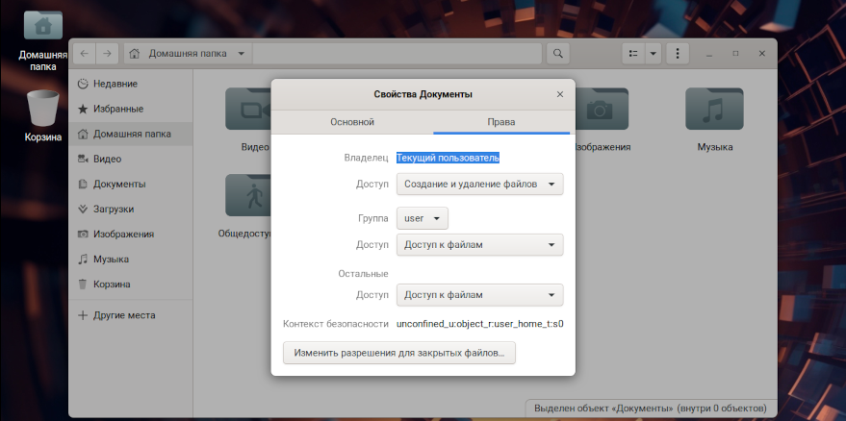The image size is (846, 421).
Task: Click Изменить разрешения для закрытых файлов button
Action: [398, 354]
